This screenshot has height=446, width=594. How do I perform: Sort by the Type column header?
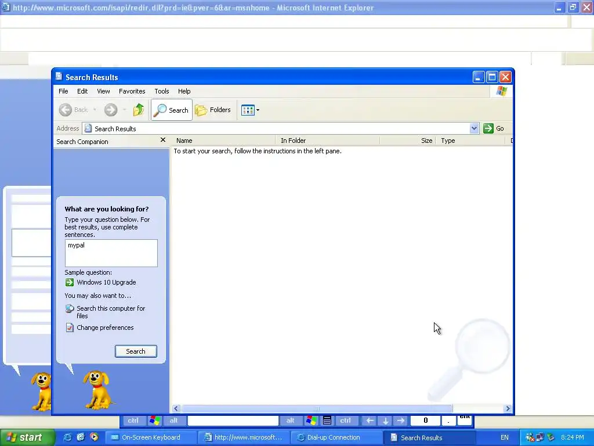coord(470,141)
